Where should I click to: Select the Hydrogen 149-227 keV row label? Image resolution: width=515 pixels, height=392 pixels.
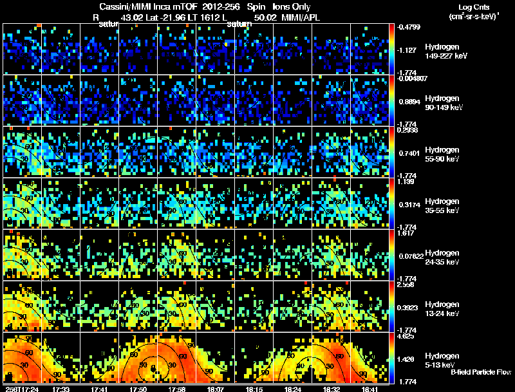[445, 51]
